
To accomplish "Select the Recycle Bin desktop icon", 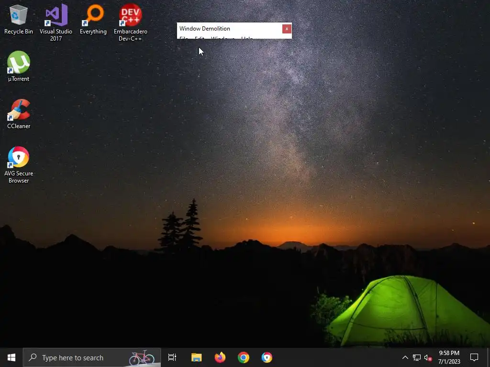I will 19,19.
